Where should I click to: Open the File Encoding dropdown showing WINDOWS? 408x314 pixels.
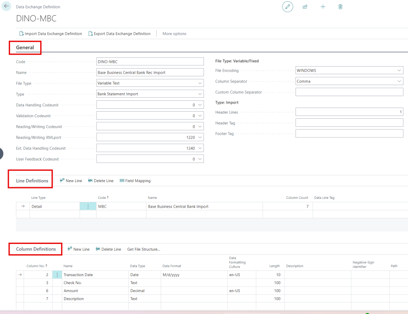399,70
